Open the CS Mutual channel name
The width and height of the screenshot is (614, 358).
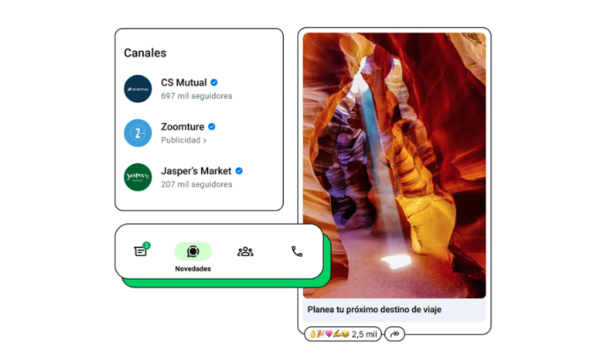(x=183, y=83)
